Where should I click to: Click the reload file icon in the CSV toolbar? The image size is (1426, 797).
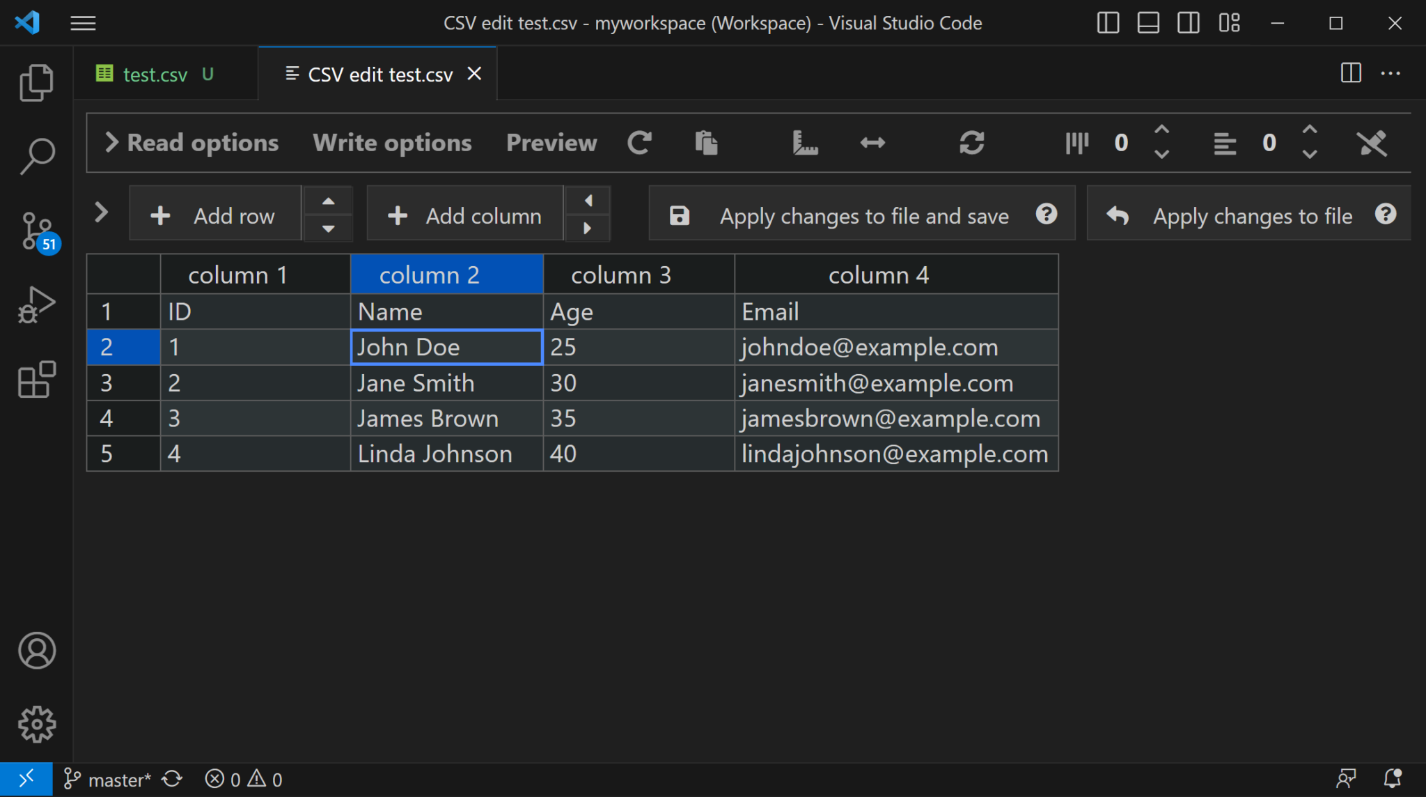click(x=640, y=143)
